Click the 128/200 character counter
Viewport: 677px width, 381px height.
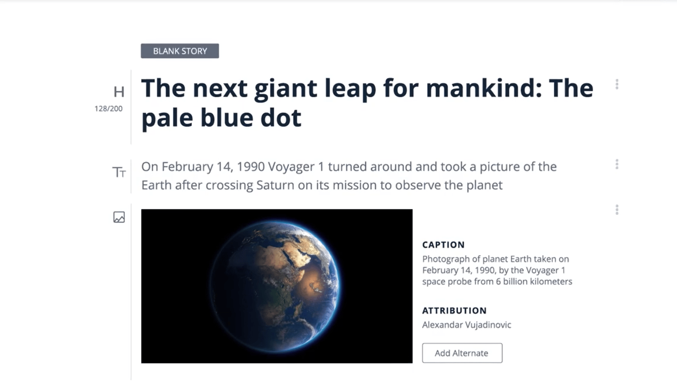(108, 109)
